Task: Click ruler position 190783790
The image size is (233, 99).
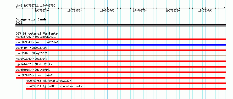Action: [205, 10]
